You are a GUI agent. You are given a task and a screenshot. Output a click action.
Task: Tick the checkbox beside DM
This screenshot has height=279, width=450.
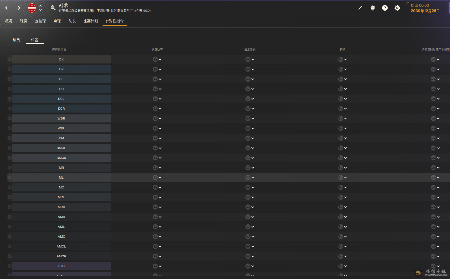point(10,138)
